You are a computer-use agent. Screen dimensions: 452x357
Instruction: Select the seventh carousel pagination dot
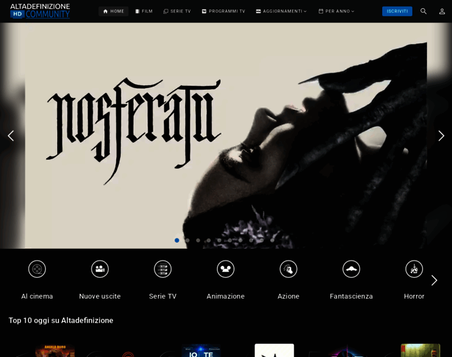[240, 240]
